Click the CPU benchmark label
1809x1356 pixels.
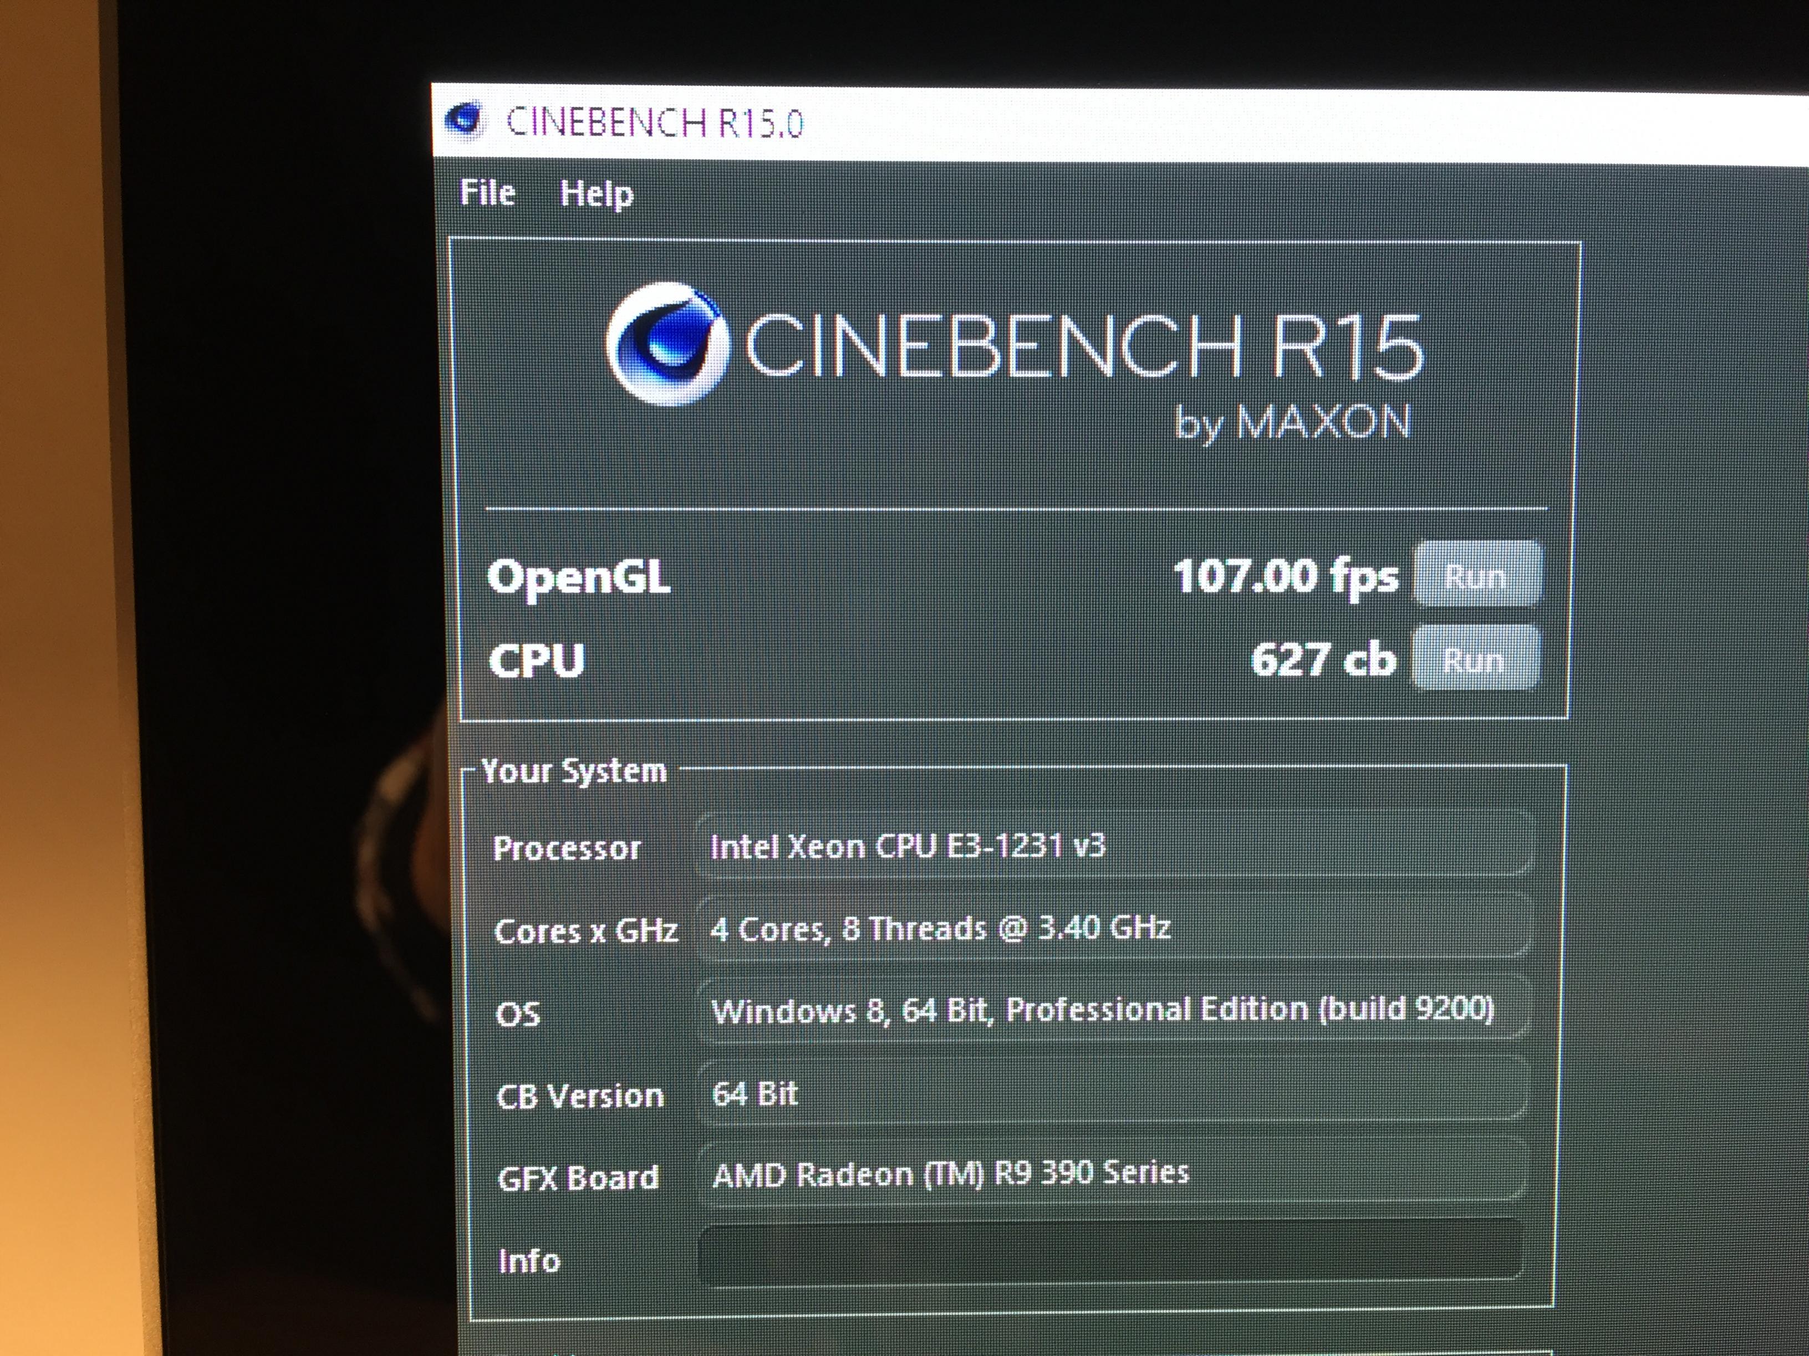[x=537, y=661]
